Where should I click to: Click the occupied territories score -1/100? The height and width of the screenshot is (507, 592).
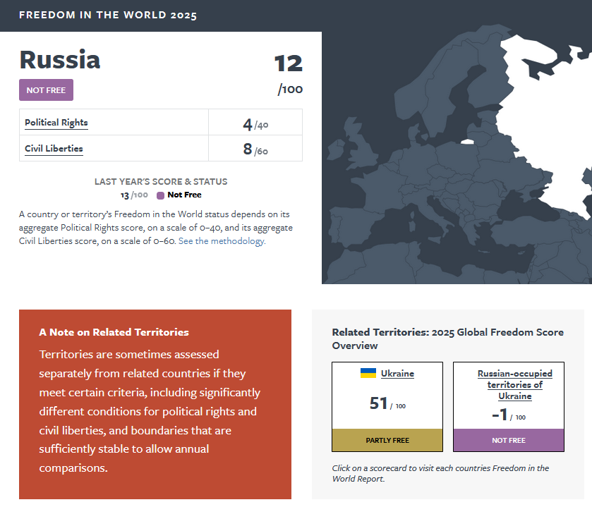[x=509, y=415]
